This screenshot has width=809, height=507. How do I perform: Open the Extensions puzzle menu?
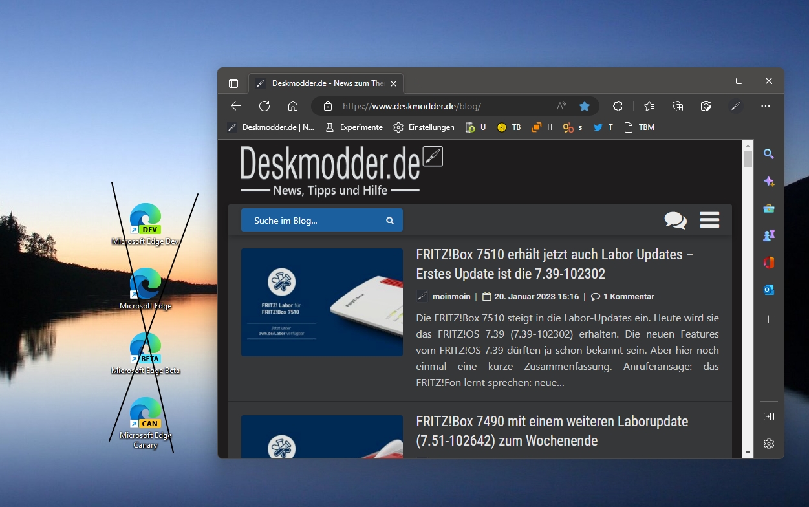pos(618,106)
